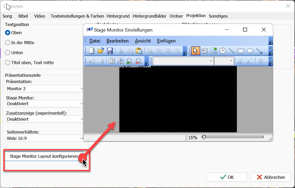This screenshot has width=295, height=188.
Task: Save layout with the floppy disk icon
Action: [110, 51]
